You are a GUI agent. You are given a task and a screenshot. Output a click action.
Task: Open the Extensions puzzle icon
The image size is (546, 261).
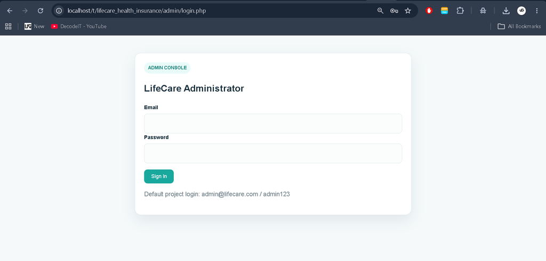point(460,11)
